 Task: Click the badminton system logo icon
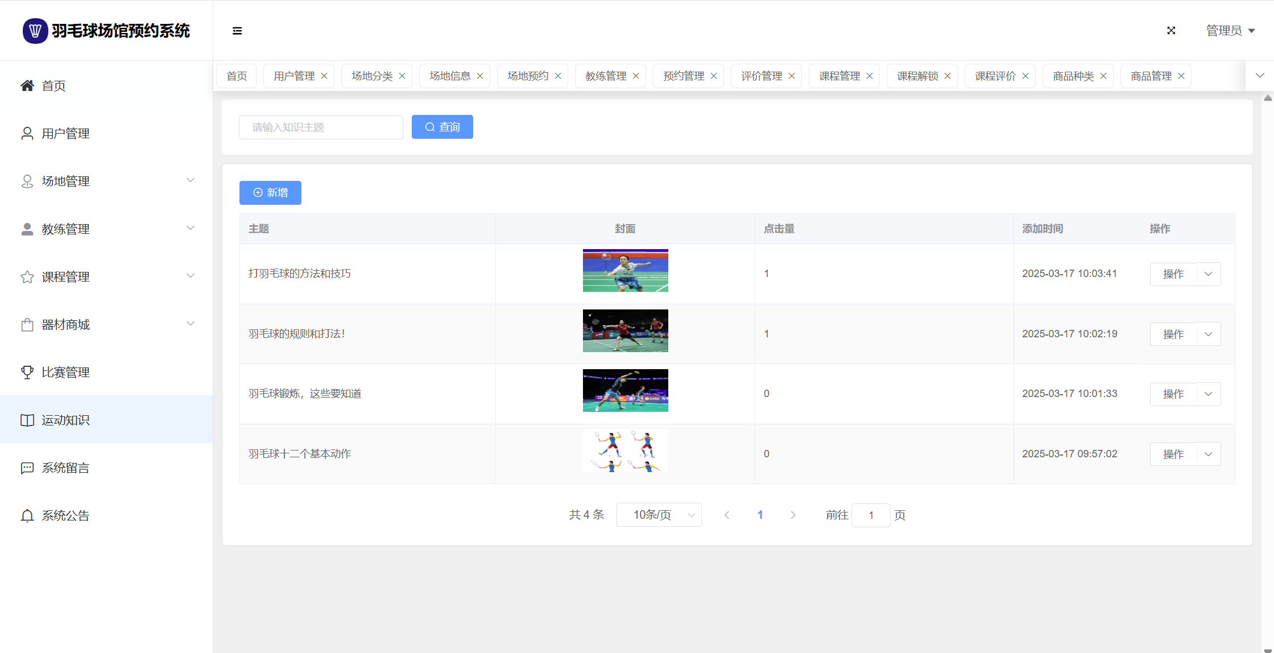click(35, 31)
